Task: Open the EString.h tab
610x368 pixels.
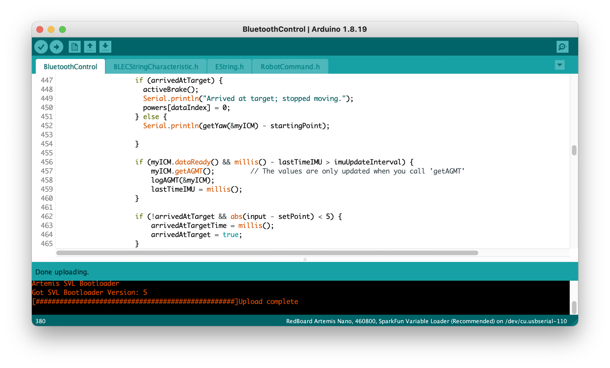Action: [229, 67]
